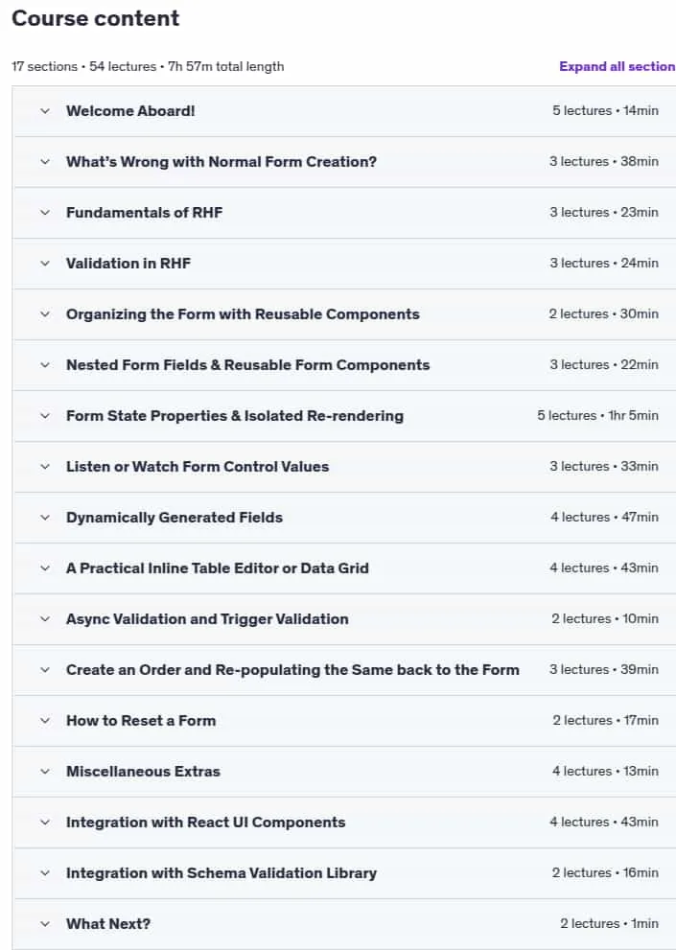Expand the Miscellaneous Extras chevron
676x950 pixels.
coord(45,772)
